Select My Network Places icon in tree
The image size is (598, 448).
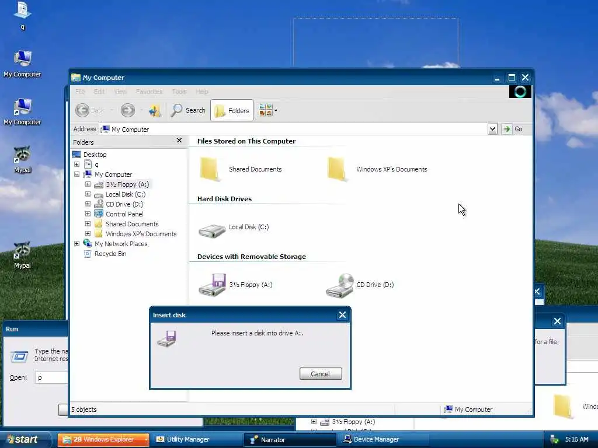(x=88, y=243)
